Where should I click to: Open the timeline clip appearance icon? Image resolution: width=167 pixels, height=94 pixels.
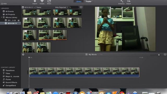click(165, 55)
